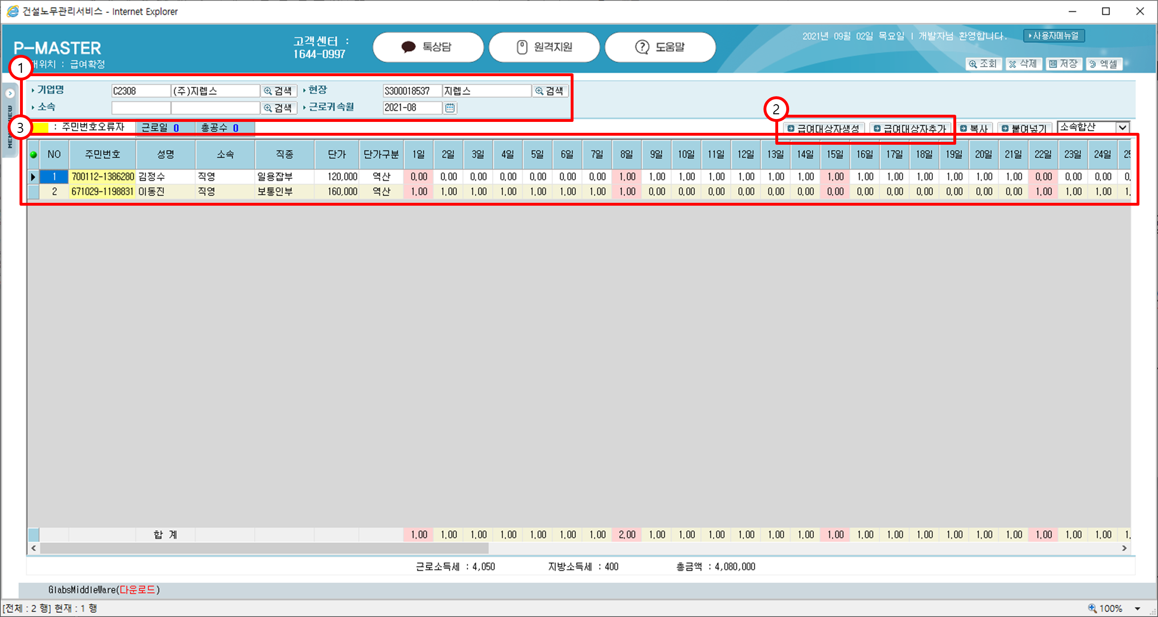Screen dimensions: 1158x617
Task: Open the calendar icon for 근로귀속월
Action: click(x=450, y=108)
